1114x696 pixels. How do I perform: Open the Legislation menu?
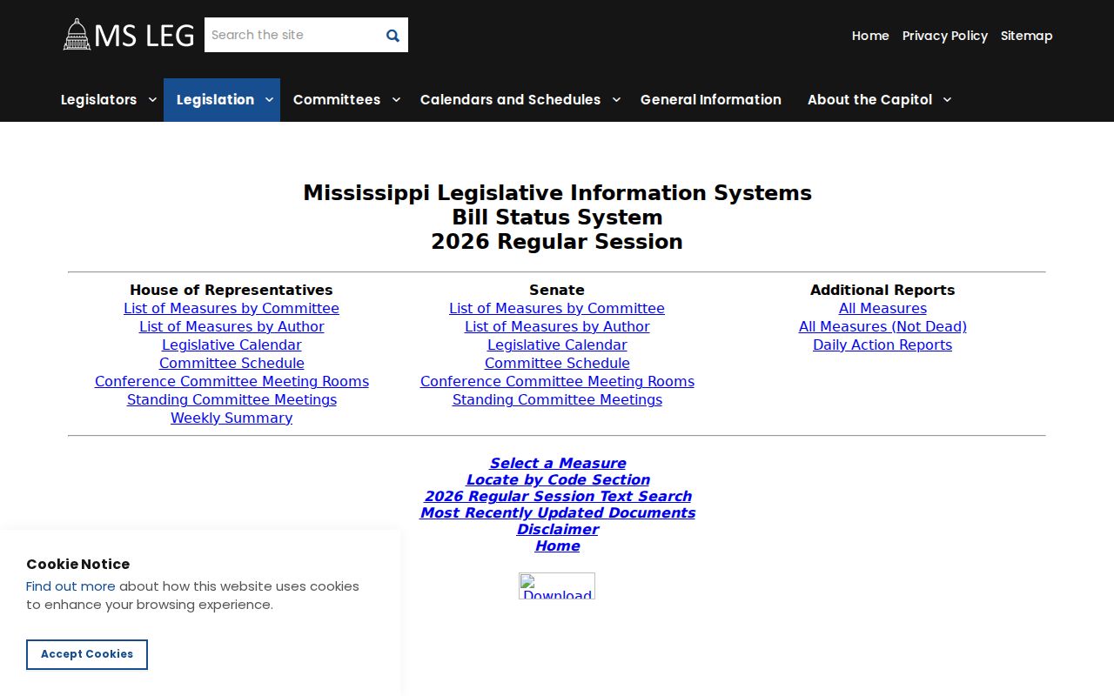pos(215,100)
